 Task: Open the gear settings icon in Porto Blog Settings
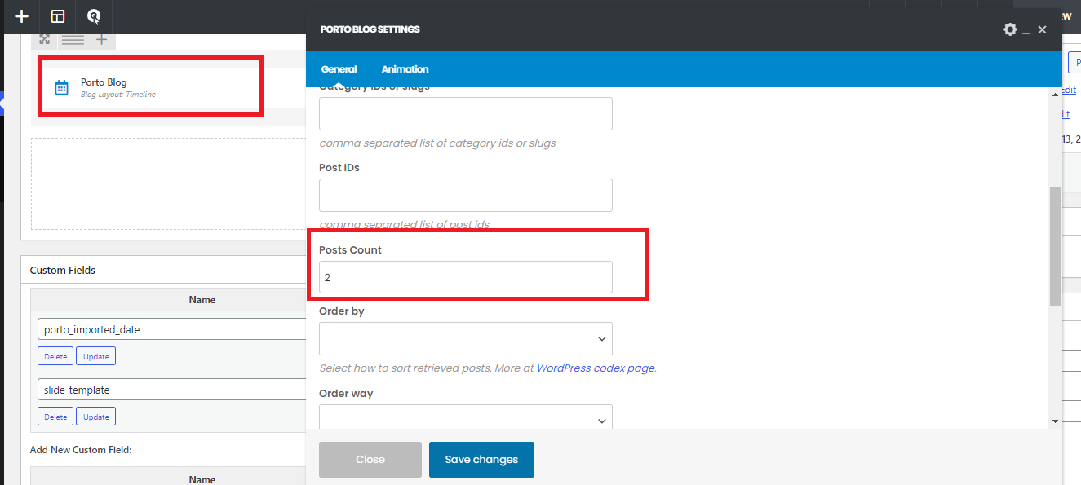coord(1010,29)
